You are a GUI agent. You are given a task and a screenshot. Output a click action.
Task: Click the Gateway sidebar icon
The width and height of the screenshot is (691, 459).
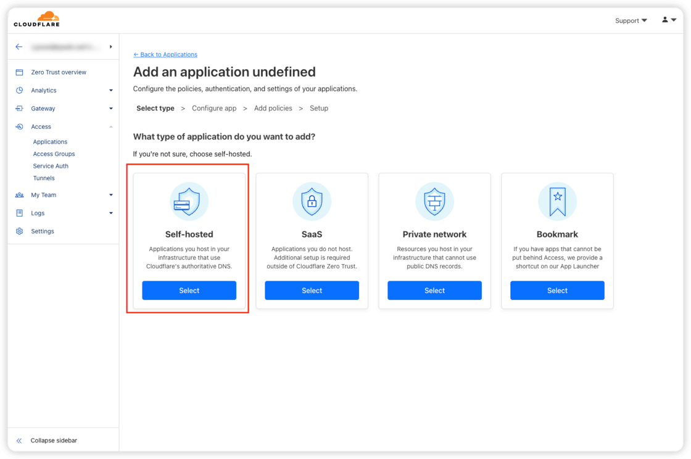point(19,109)
